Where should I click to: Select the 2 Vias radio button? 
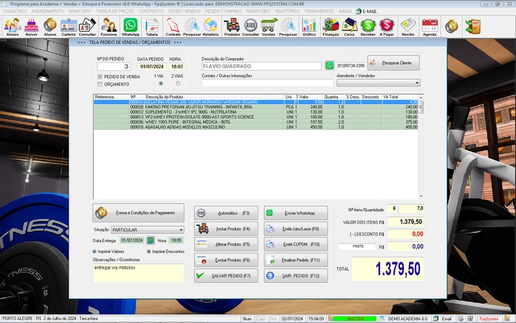tap(177, 83)
